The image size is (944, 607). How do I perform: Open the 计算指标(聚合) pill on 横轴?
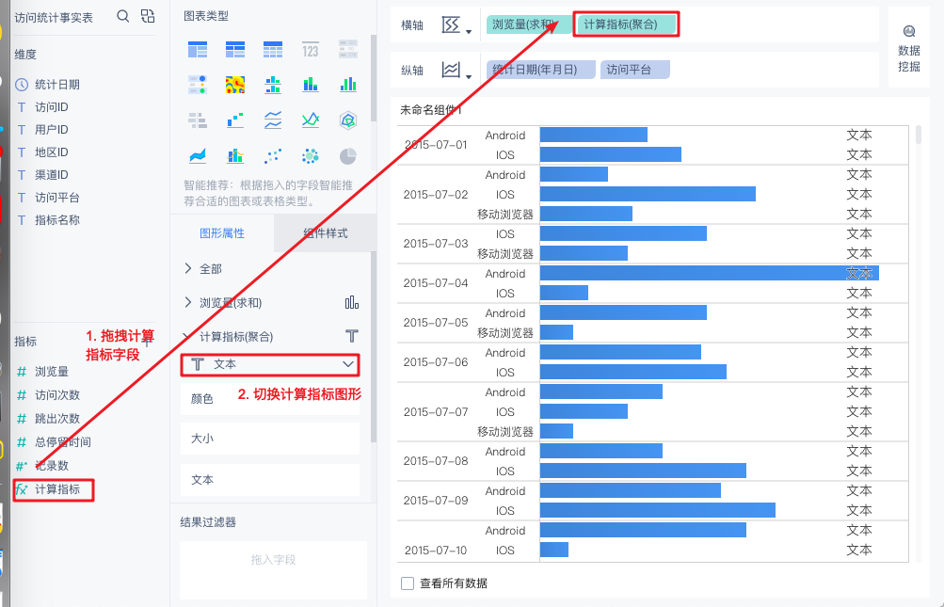(x=626, y=24)
